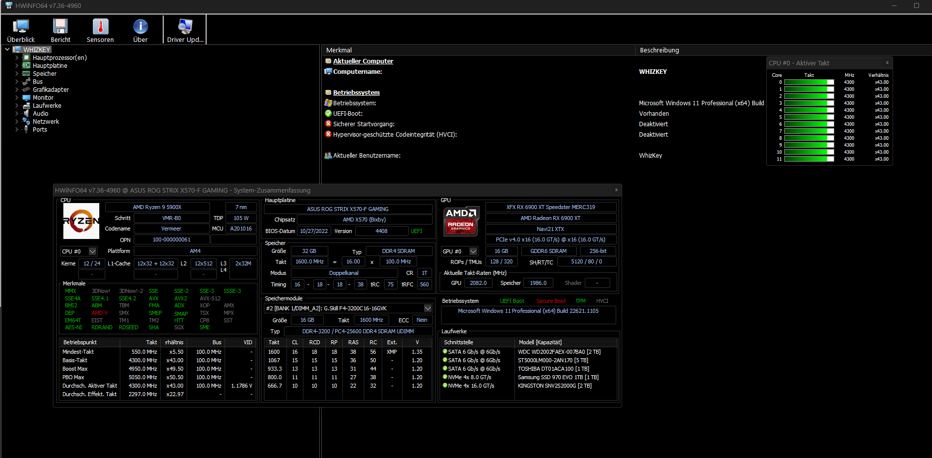Expand the Hauptprozessor(en) tree node
The width and height of the screenshot is (932, 458).
pyautogui.click(x=16, y=57)
